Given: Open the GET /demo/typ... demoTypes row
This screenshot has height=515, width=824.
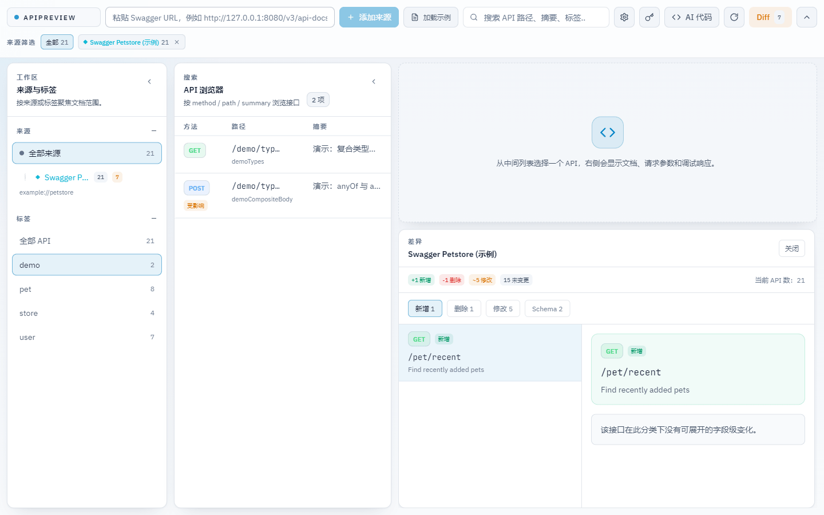Looking at the screenshot, I should (x=283, y=154).
